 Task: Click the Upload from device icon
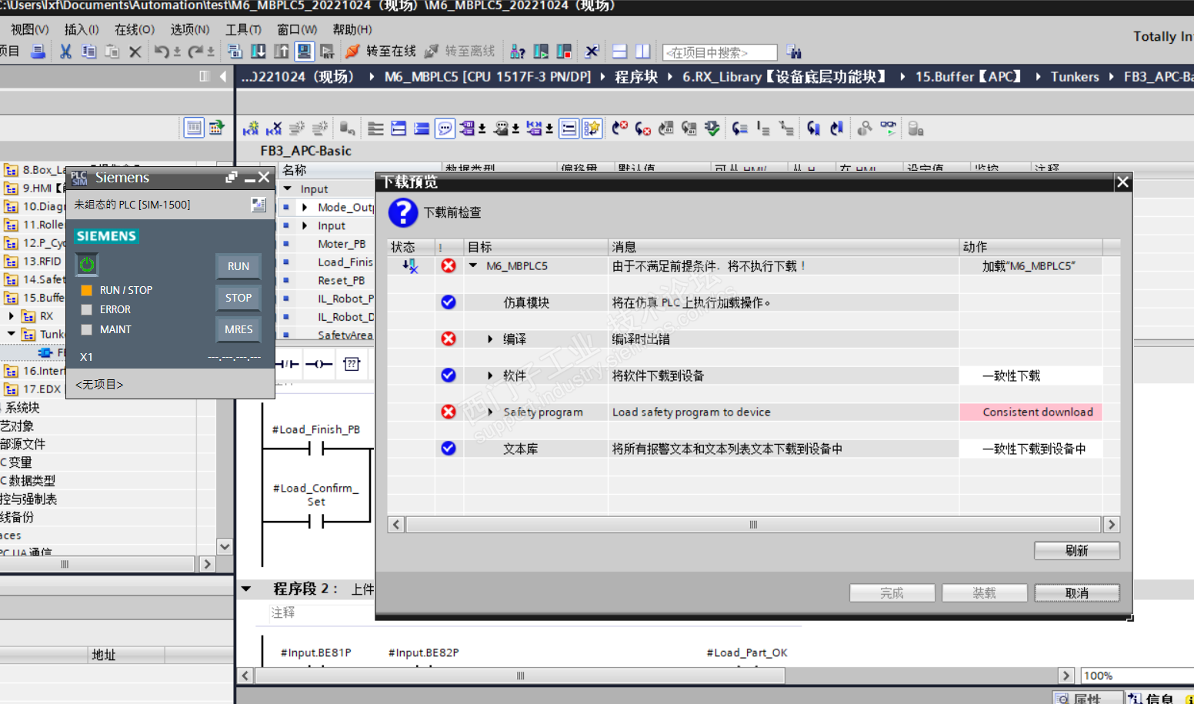(x=282, y=52)
